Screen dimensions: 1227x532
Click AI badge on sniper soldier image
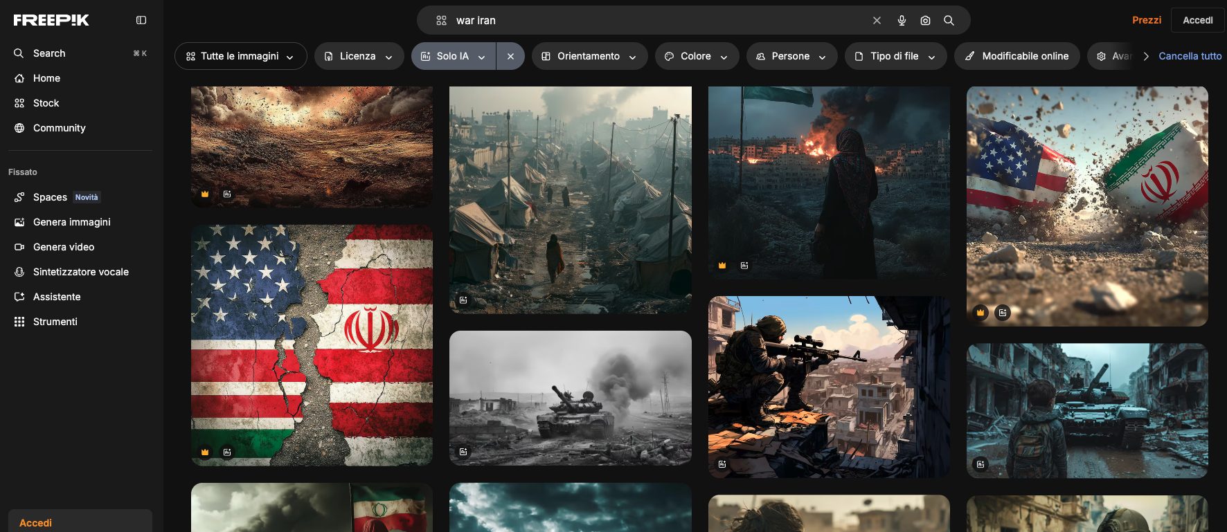tap(722, 464)
